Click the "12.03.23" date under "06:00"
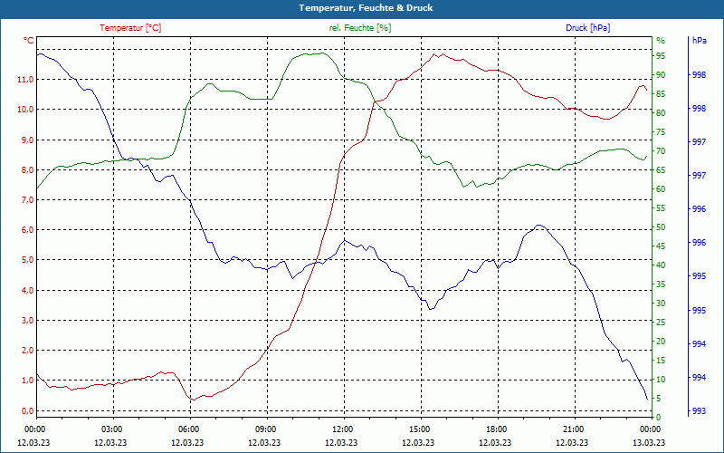 188,442
